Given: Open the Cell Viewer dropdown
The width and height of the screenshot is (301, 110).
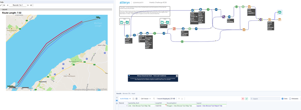Looking at the screenshot, I should coord(146,99).
